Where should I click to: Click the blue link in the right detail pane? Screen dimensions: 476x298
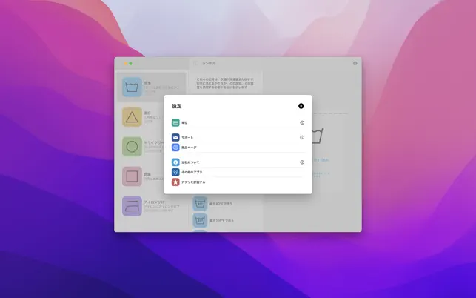pyautogui.click(x=321, y=160)
